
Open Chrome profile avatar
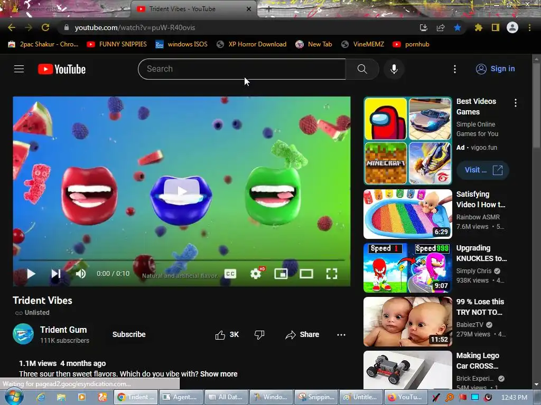[512, 27]
